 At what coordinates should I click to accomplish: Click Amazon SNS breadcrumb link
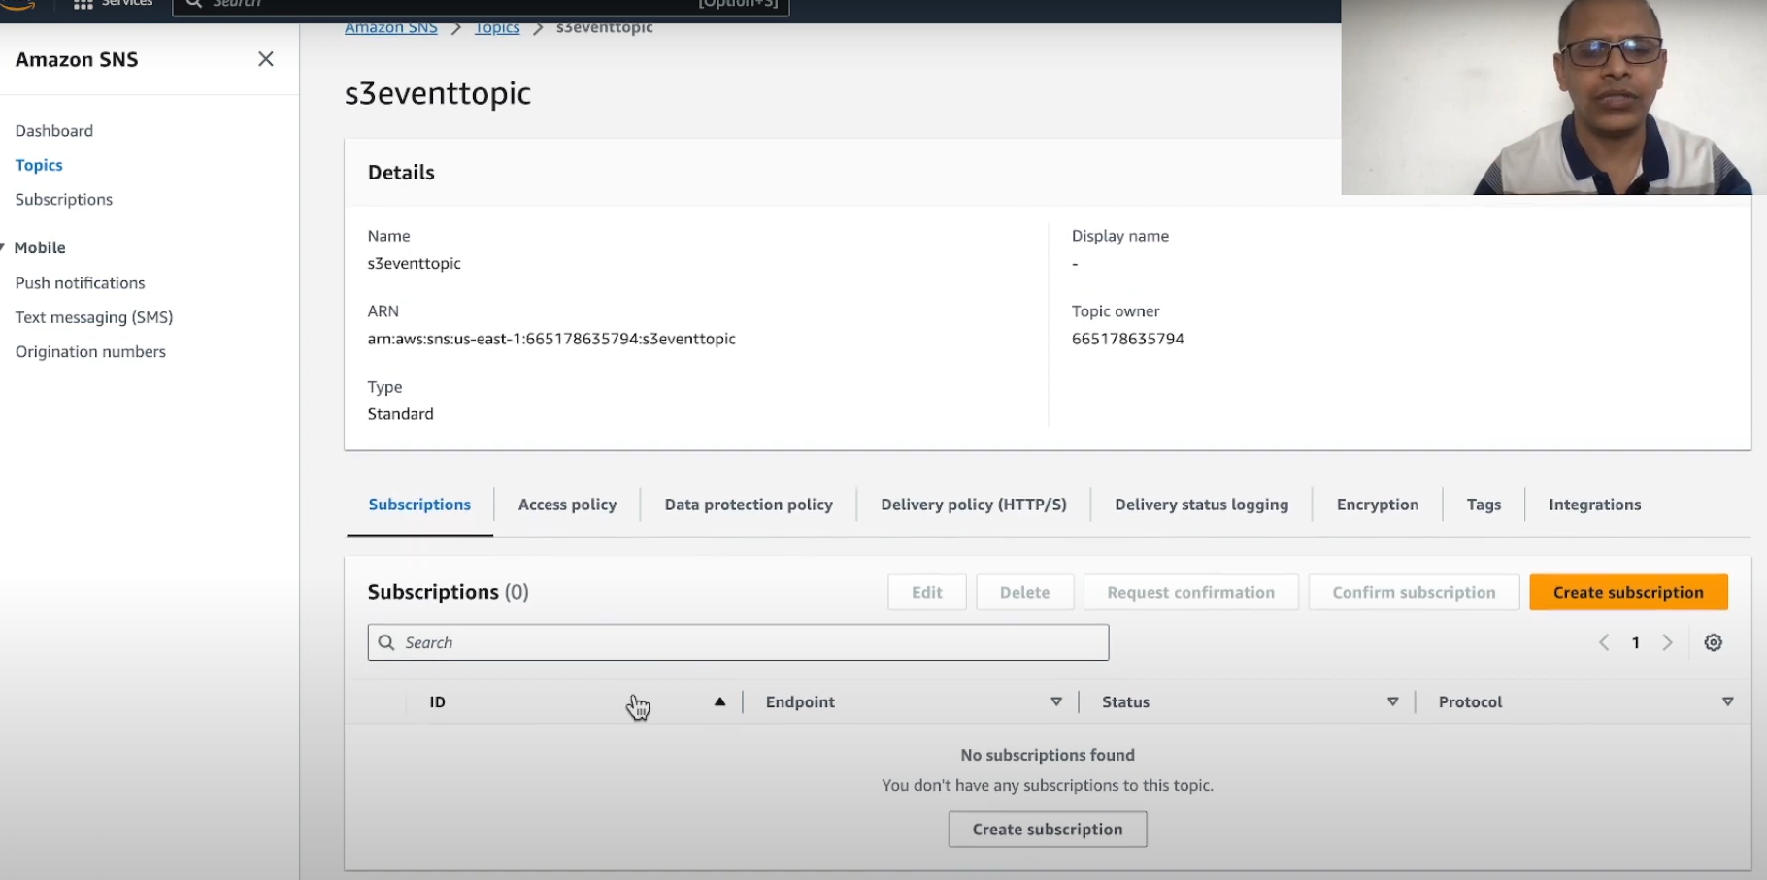(x=391, y=28)
